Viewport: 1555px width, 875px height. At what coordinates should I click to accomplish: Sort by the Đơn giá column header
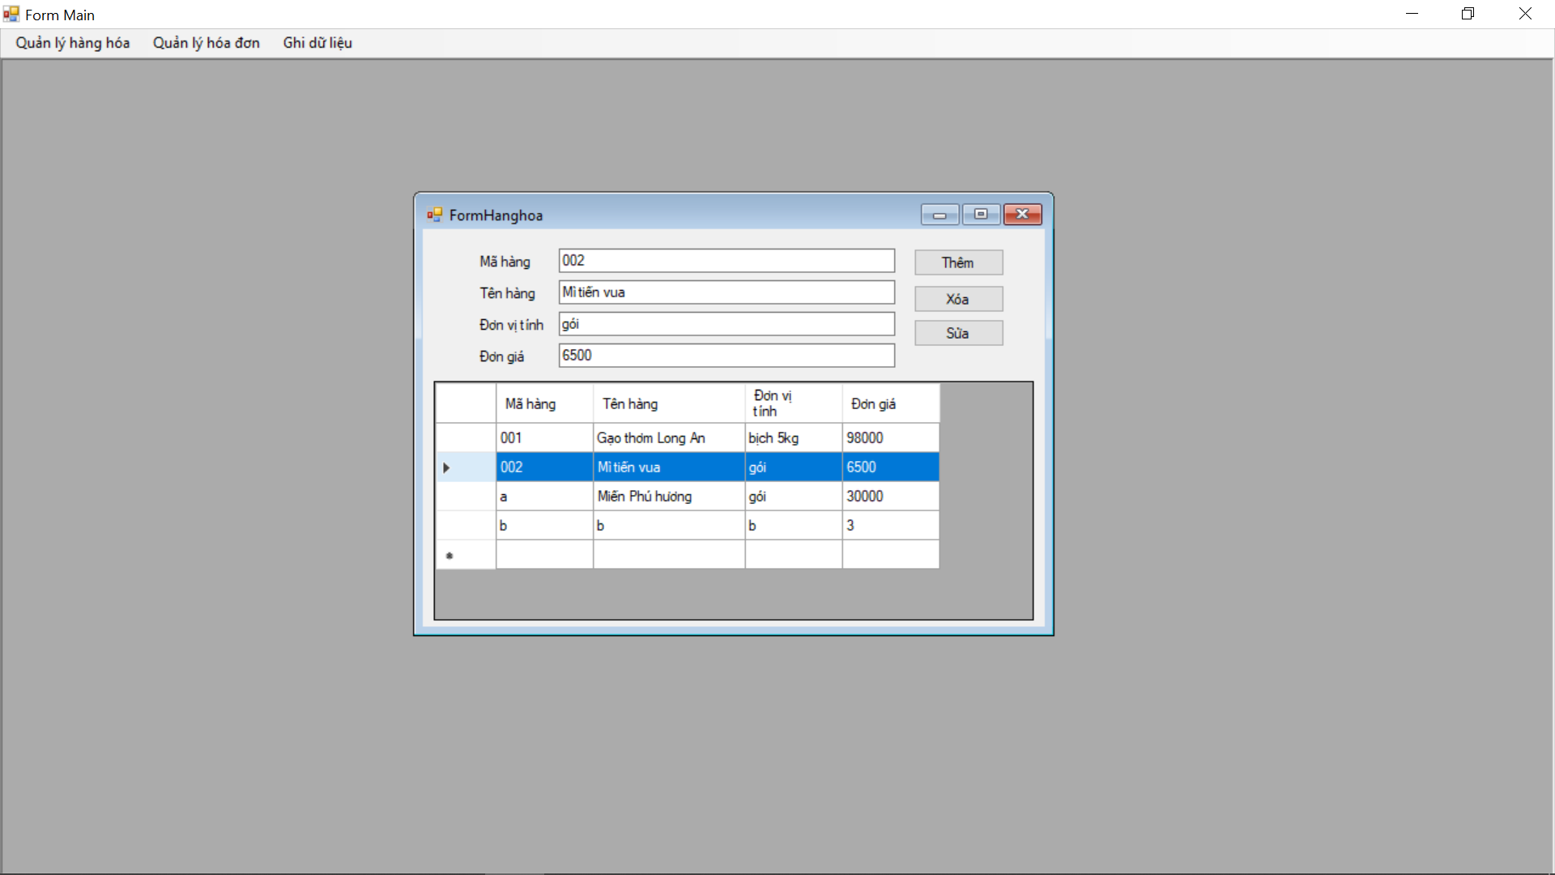(x=891, y=403)
